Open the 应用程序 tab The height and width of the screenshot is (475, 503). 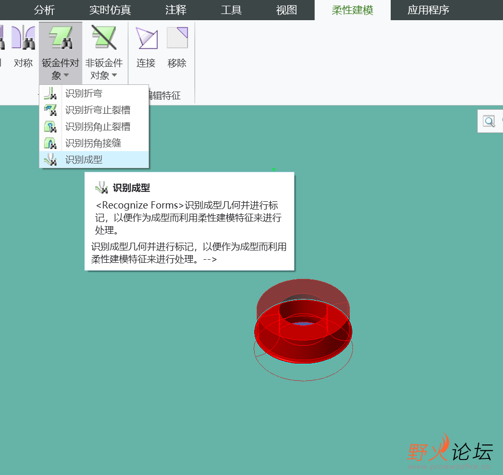pos(428,10)
